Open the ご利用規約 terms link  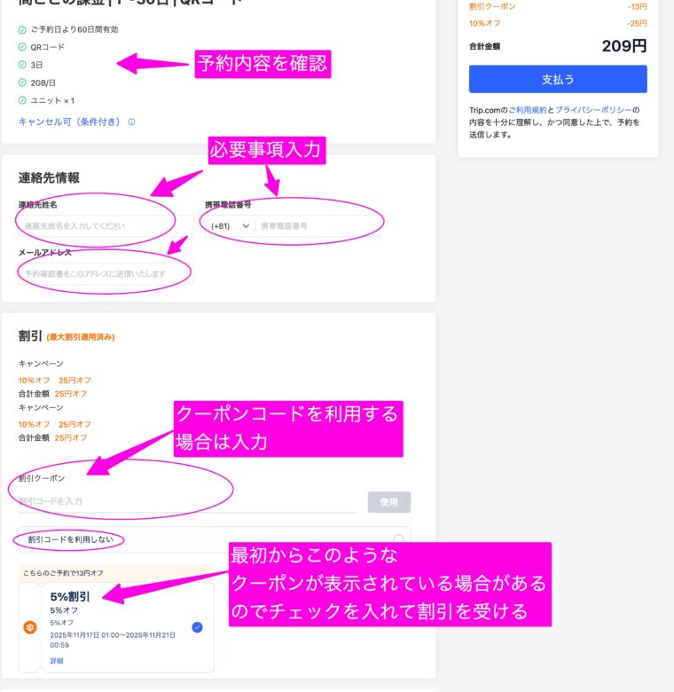pos(527,110)
